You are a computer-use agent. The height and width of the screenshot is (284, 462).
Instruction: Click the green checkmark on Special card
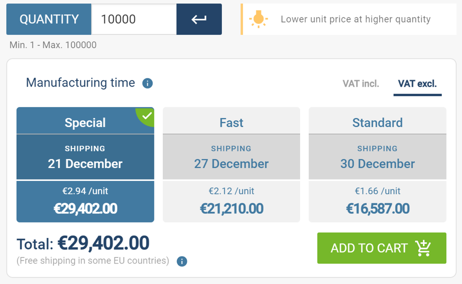click(x=146, y=115)
